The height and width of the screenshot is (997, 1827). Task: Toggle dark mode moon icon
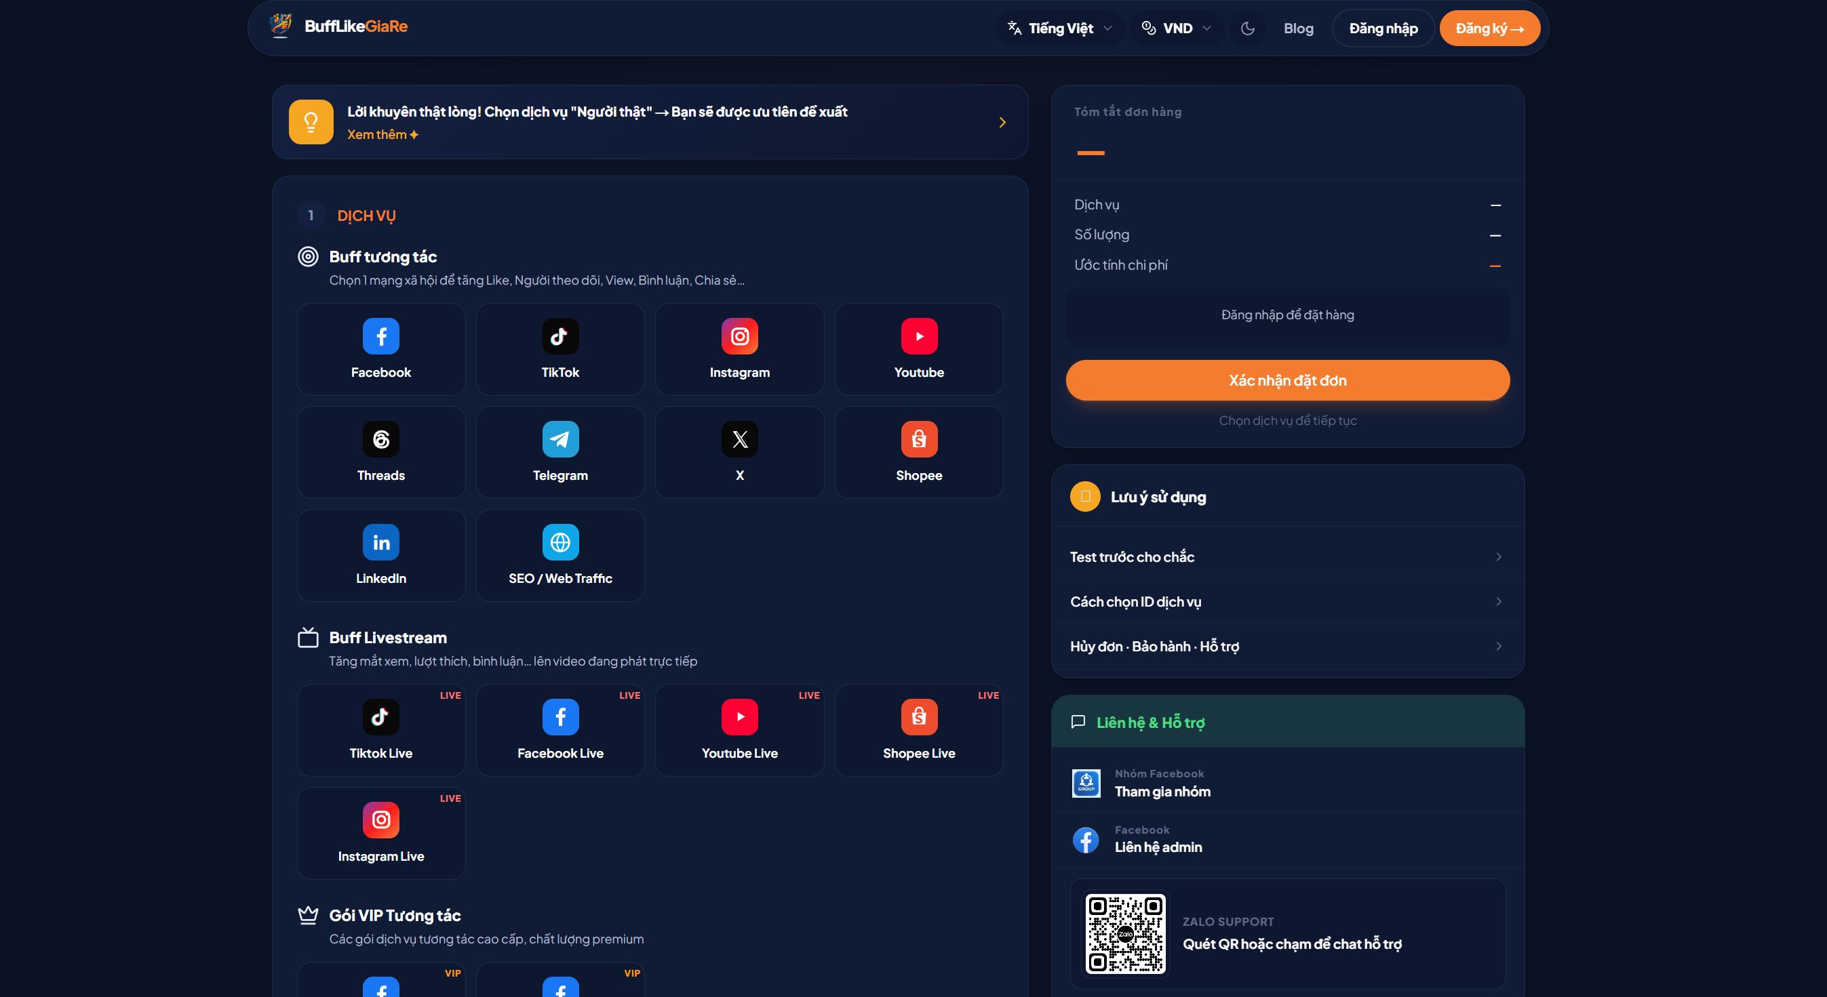[1248, 28]
